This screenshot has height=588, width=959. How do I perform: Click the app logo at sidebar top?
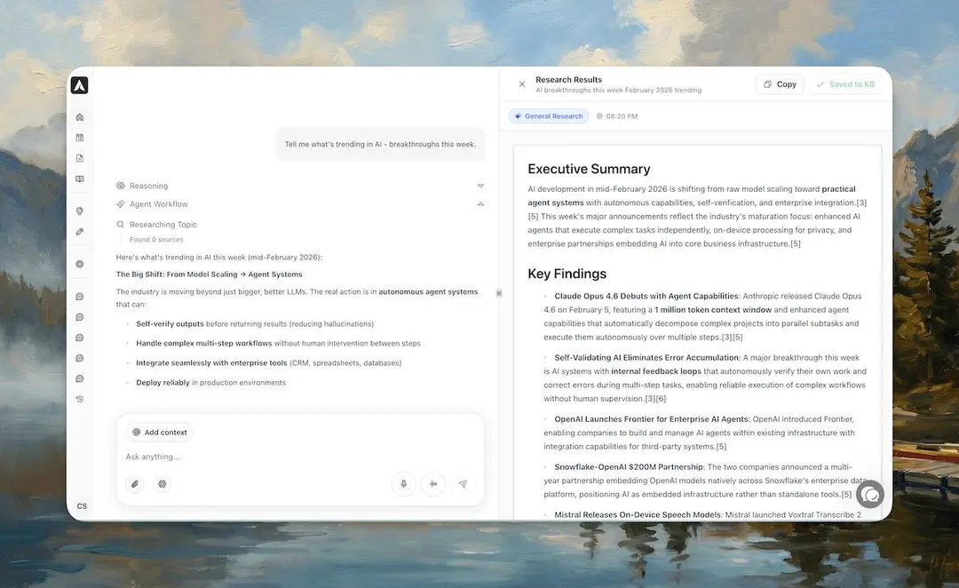(80, 85)
